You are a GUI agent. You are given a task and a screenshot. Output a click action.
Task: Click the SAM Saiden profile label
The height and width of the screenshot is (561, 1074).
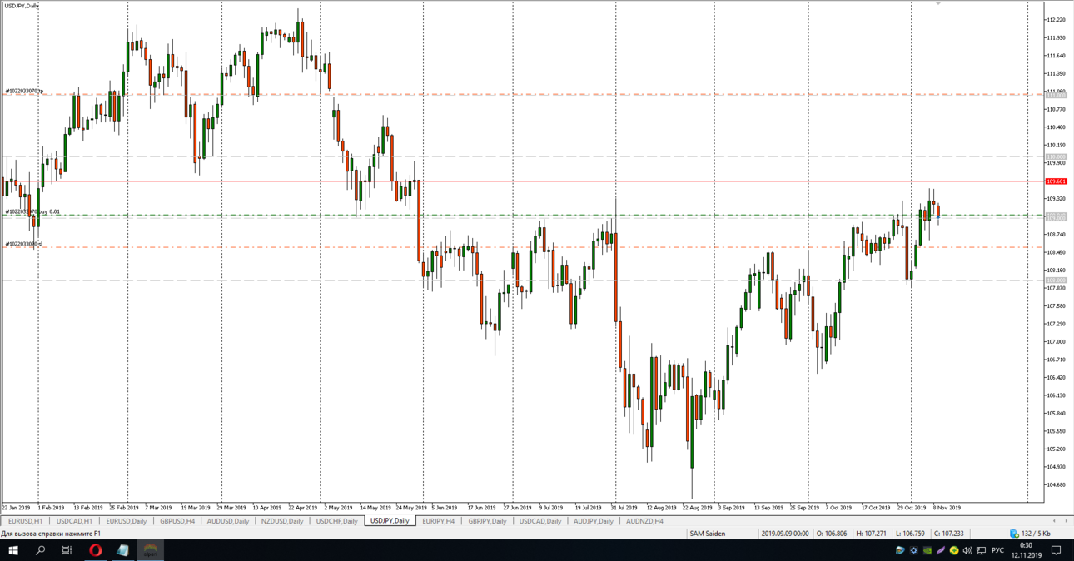tap(707, 534)
